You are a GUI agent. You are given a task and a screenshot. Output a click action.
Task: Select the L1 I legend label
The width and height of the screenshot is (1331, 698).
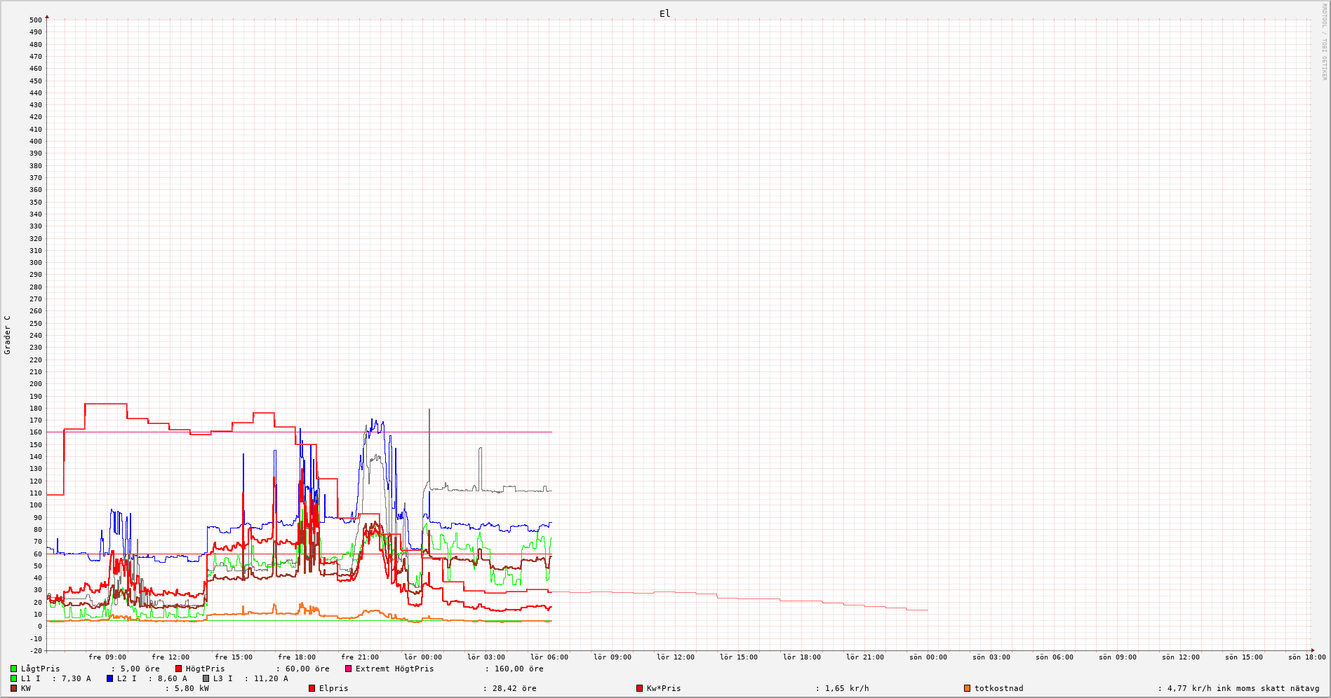[x=31, y=678]
